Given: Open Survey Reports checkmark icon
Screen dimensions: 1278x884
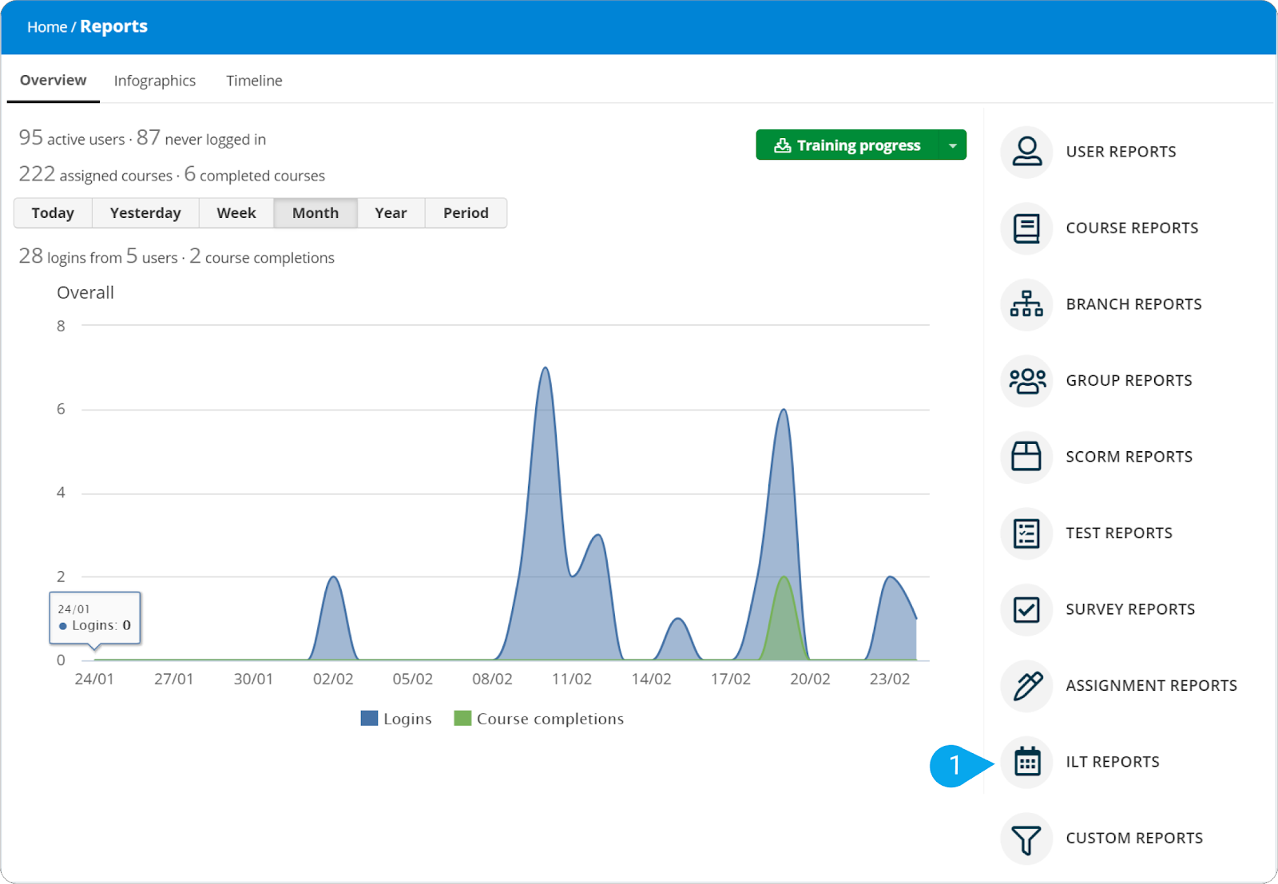Looking at the screenshot, I should [1026, 609].
